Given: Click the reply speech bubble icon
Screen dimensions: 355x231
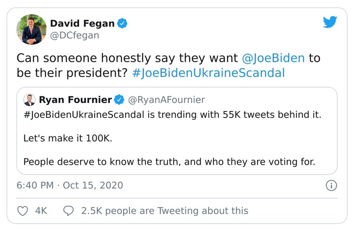Looking at the screenshot, I should 68,211.
